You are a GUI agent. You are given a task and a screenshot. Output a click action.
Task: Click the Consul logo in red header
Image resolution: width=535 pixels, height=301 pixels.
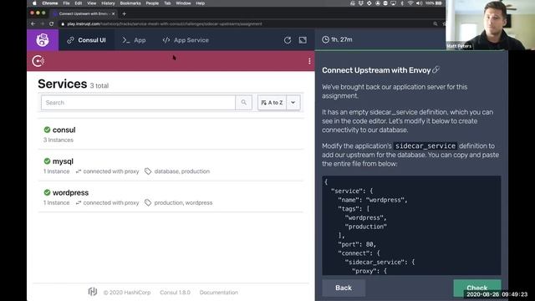click(x=38, y=61)
